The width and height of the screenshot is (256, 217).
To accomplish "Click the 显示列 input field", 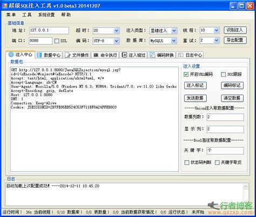I will pos(225,129).
